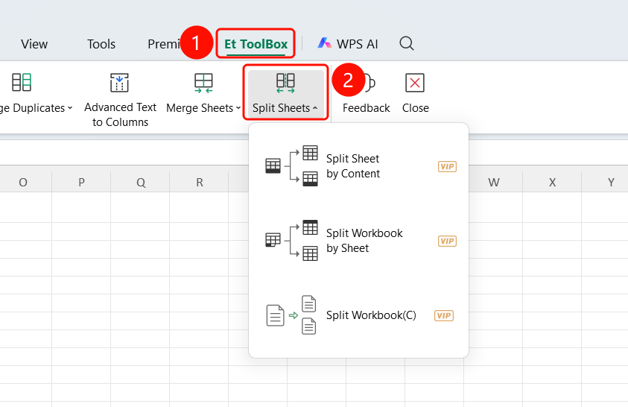
Task: Select column W header
Action: pos(493,183)
